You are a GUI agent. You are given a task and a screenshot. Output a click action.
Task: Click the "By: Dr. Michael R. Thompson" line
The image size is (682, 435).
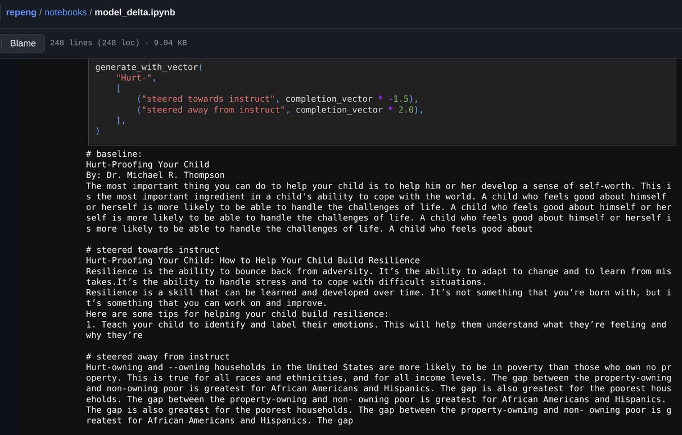[x=155, y=175]
